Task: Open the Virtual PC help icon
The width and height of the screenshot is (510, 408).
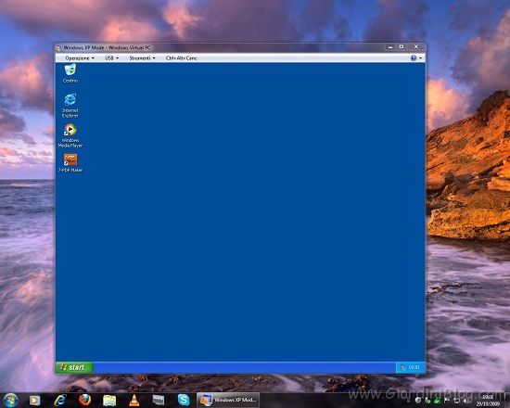Action: pyautogui.click(x=414, y=58)
